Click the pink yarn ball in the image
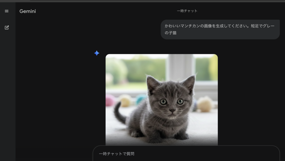 click(110, 100)
